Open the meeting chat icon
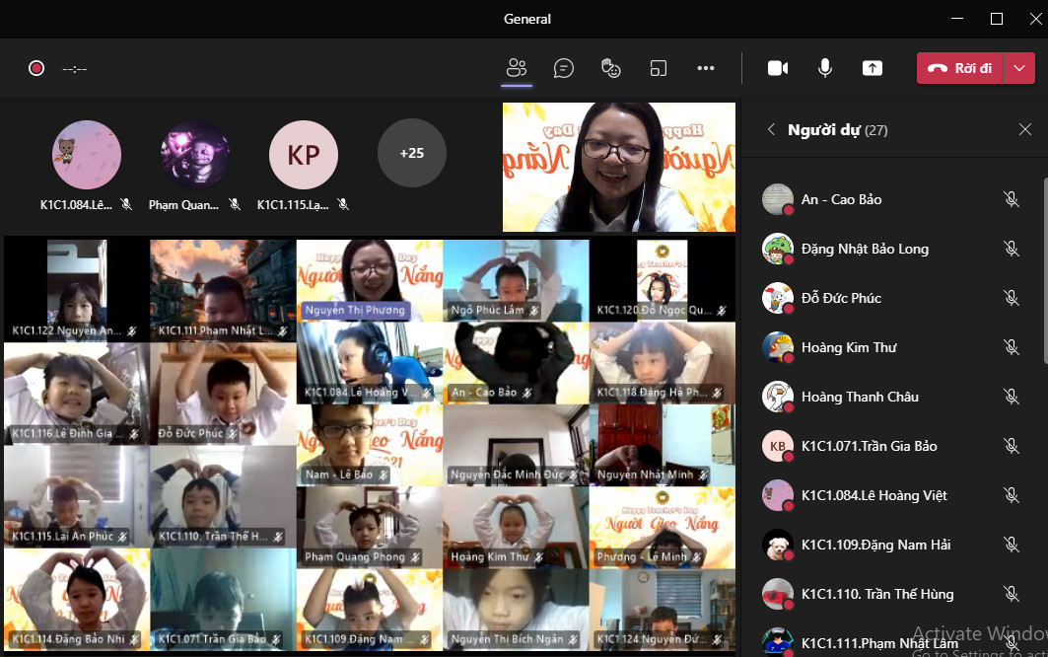The image size is (1048, 657). pos(564,68)
